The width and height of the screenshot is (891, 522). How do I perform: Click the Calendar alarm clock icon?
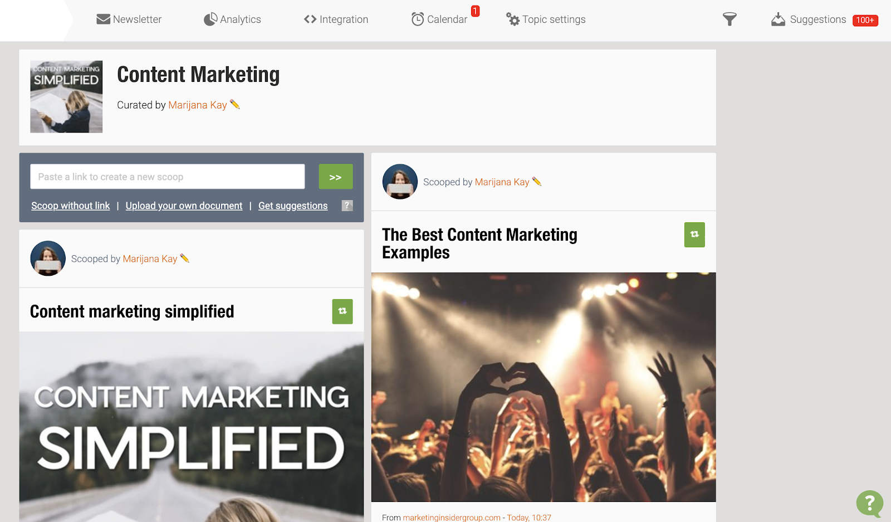click(x=418, y=19)
